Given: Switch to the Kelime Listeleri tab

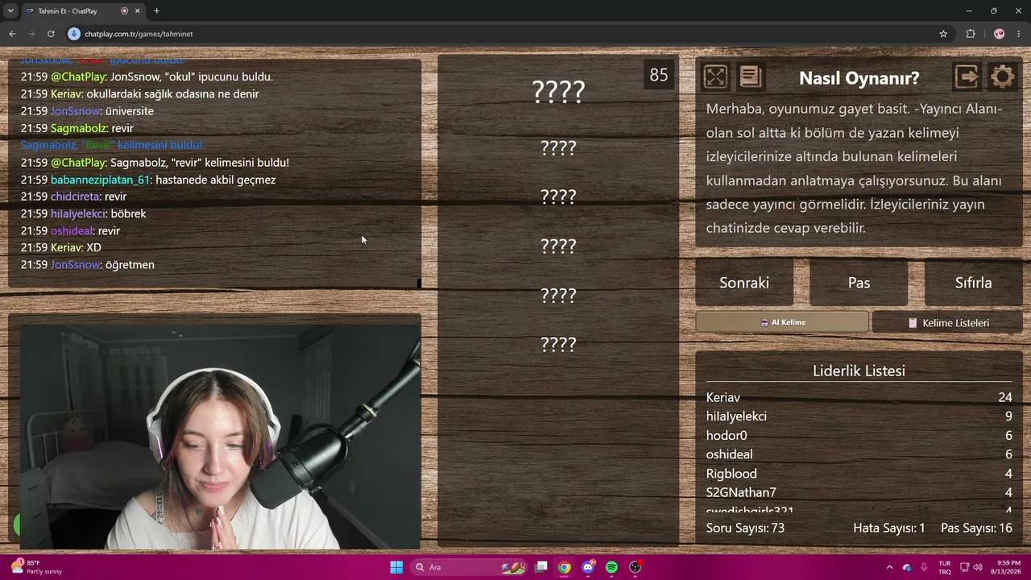Looking at the screenshot, I should 947,322.
